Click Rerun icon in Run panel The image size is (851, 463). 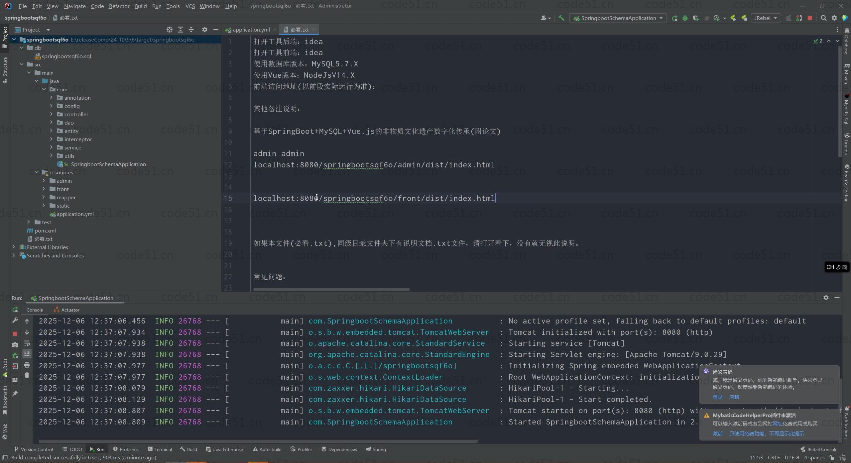pyautogui.click(x=15, y=310)
